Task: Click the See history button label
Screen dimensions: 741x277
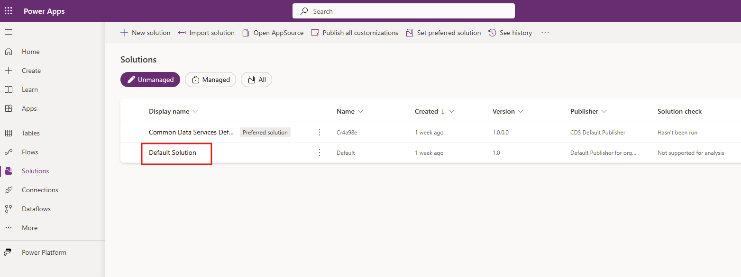Action: click(x=516, y=33)
